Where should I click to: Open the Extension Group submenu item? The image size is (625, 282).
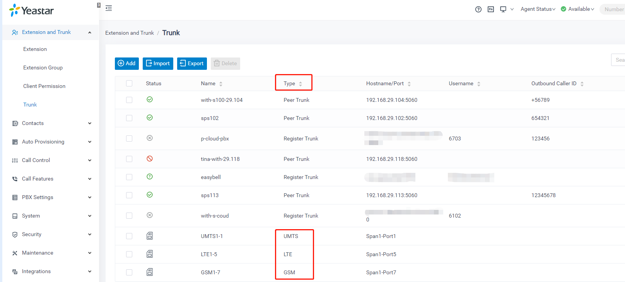(43, 68)
